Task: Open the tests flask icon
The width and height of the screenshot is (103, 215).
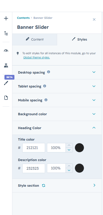Action: click(x=6, y=65)
